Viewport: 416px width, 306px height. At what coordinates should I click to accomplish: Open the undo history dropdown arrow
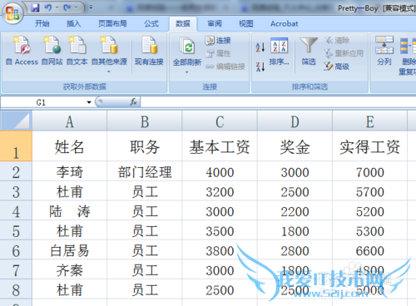[57, 7]
